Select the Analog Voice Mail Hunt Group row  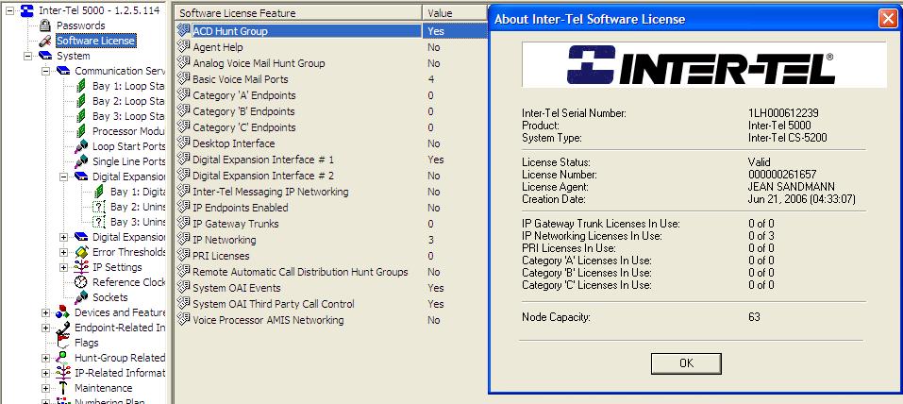(x=331, y=63)
